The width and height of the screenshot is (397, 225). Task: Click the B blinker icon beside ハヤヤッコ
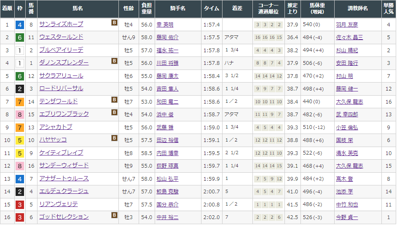[115, 138]
